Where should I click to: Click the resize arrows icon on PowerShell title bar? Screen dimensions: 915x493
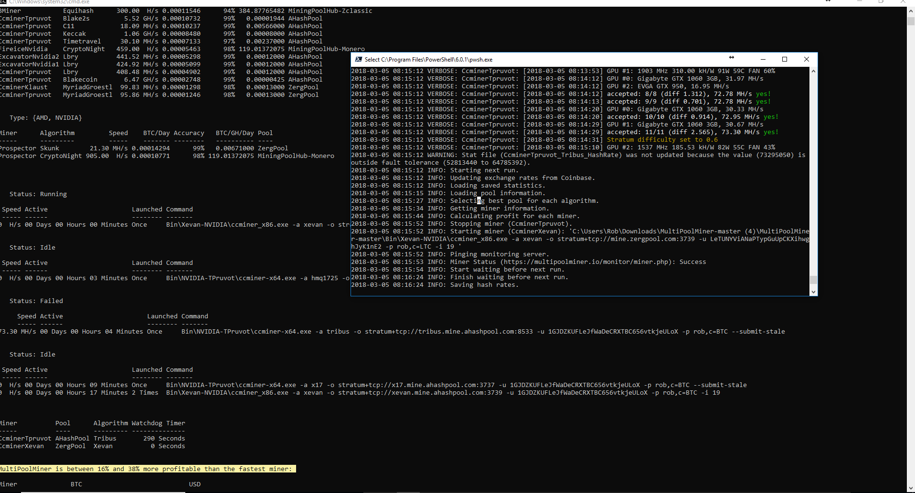[732, 57]
